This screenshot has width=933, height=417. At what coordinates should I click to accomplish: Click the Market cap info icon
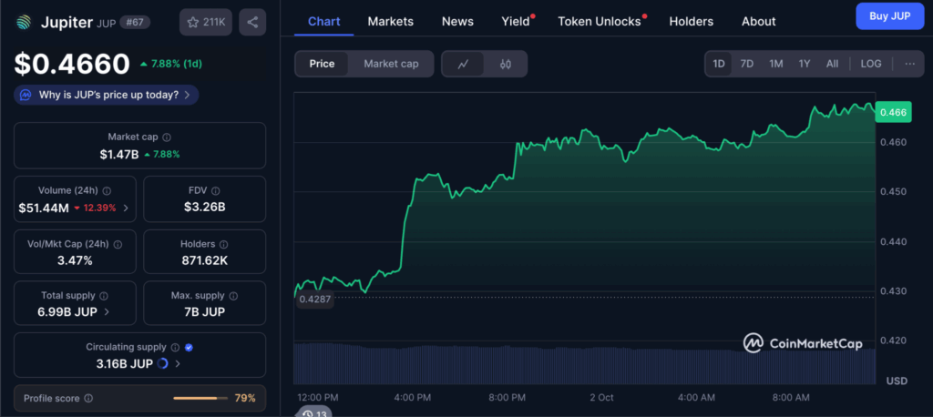click(x=167, y=137)
